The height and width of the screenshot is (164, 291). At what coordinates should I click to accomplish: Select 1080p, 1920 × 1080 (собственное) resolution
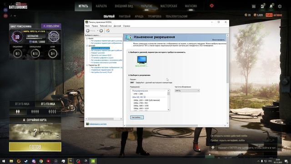[146, 100]
